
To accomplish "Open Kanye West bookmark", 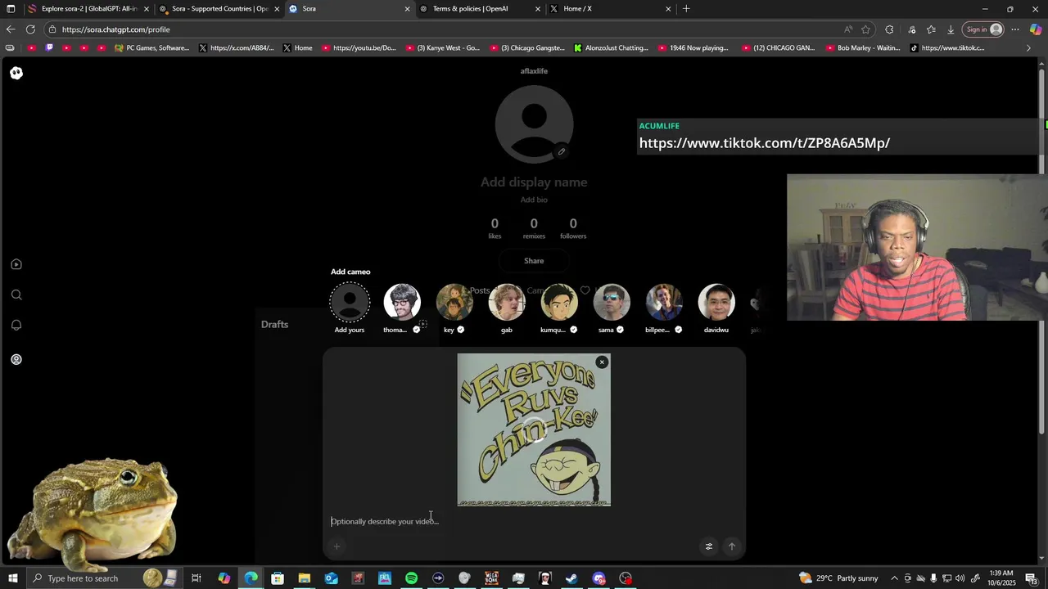I will click(x=443, y=48).
